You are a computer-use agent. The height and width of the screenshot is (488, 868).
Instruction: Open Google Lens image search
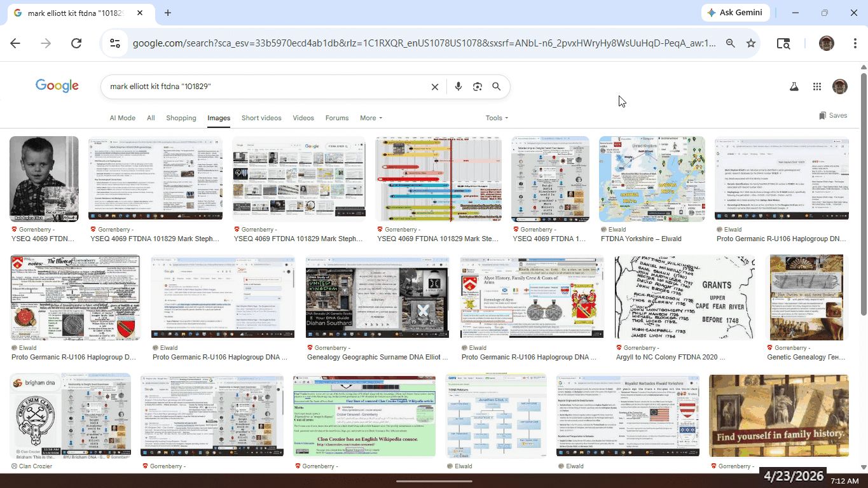point(478,87)
